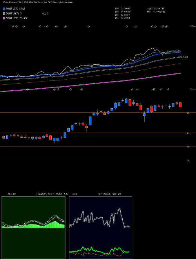Open the green MACD histogram chart
196x259 pixels.
click(33, 228)
